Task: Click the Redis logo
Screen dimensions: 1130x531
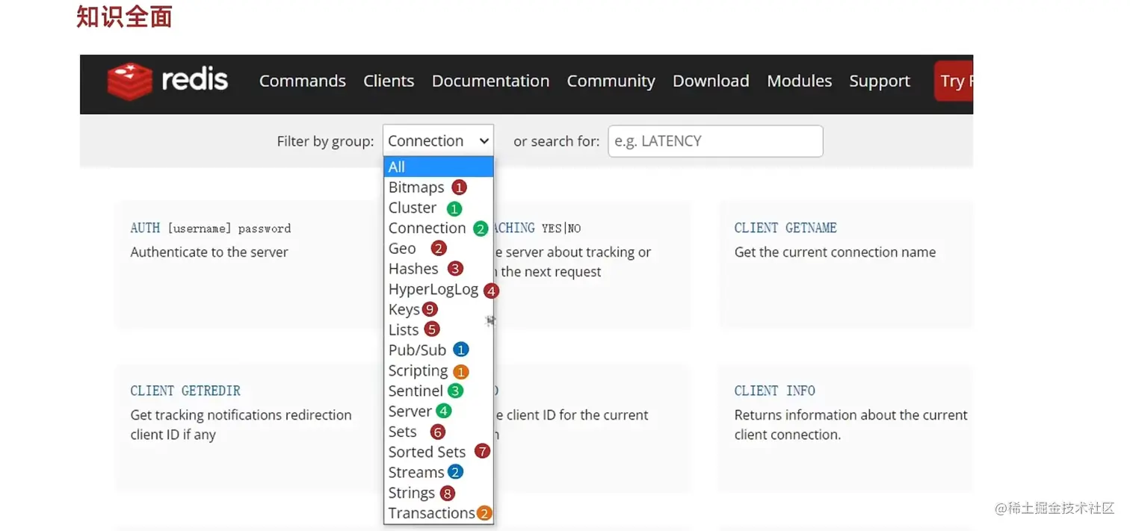Action: point(167,81)
